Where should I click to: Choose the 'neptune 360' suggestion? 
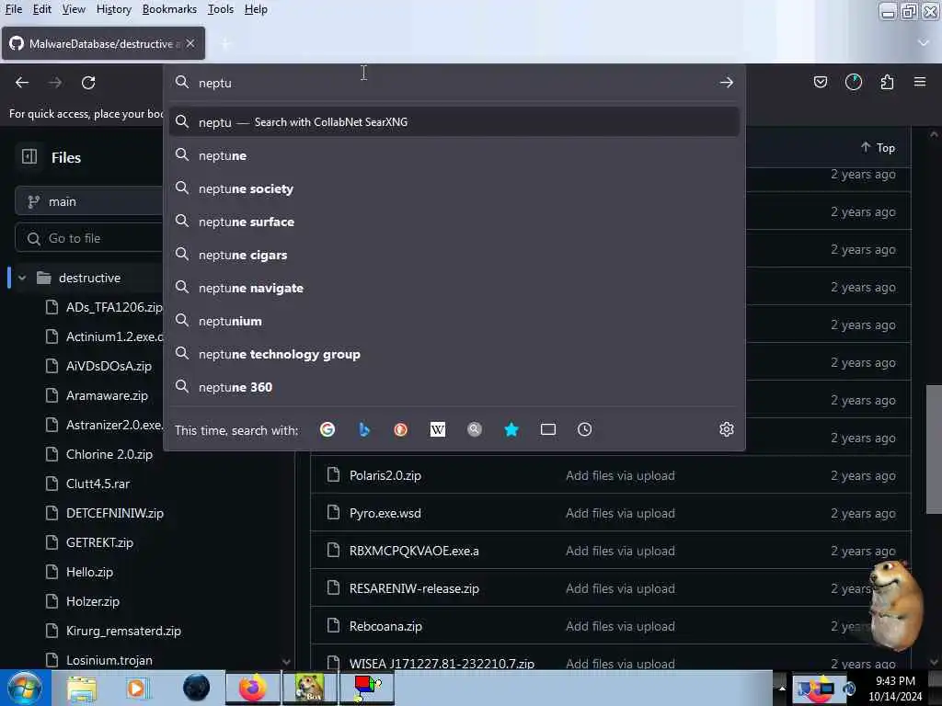[x=454, y=387]
